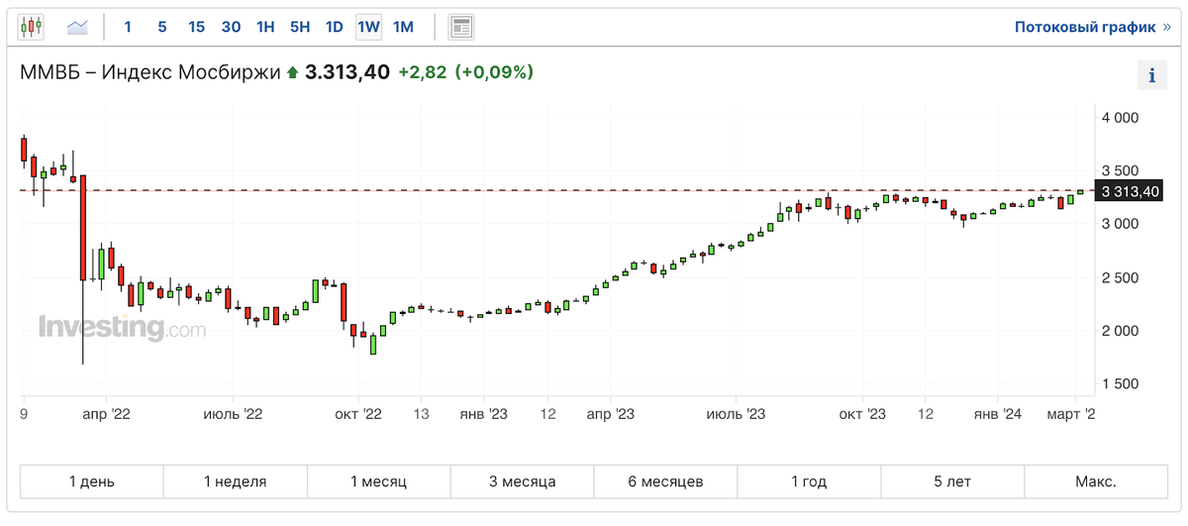The width and height of the screenshot is (1188, 526).
Task: Choose the "3 месяца" range tab
Action: (x=523, y=481)
